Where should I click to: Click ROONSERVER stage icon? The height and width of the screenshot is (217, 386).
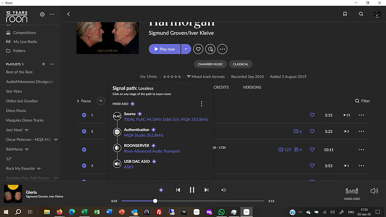click(x=117, y=148)
